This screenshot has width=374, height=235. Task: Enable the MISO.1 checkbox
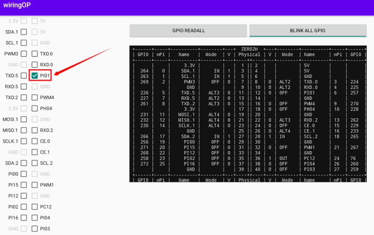click(24, 130)
